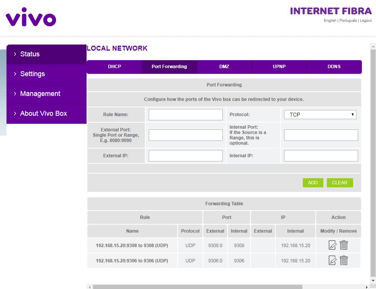
Task: Switch language to Português
Action: click(x=348, y=21)
